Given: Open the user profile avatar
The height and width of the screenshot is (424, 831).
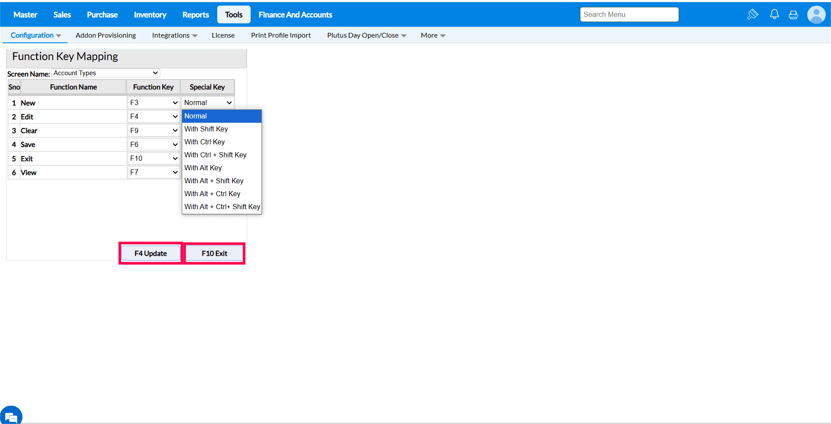Looking at the screenshot, I should point(816,15).
